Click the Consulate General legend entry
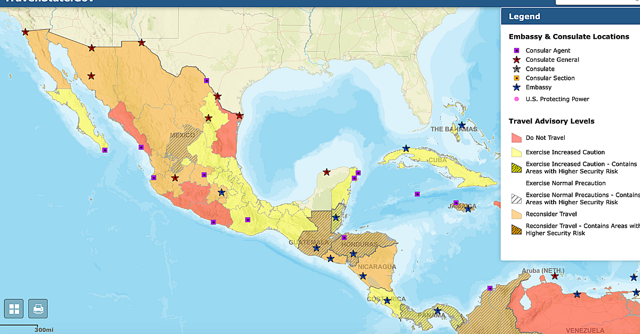The height and width of the screenshot is (334, 640). (552, 60)
